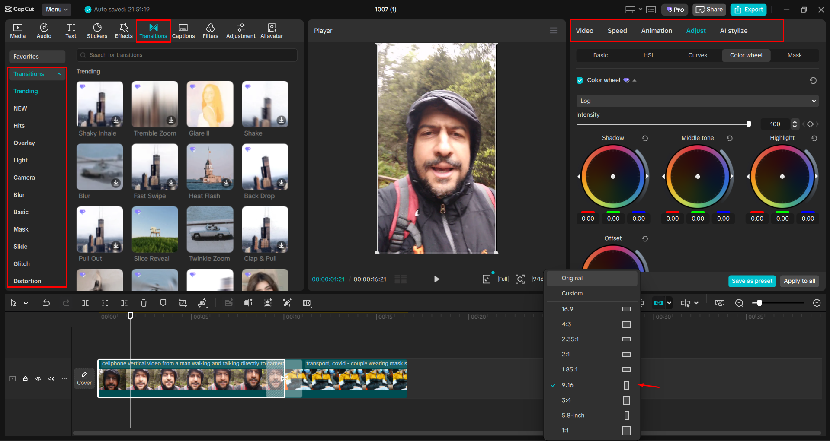This screenshot has width=830, height=441.
Task: Open the Audio panel
Action: pos(44,30)
